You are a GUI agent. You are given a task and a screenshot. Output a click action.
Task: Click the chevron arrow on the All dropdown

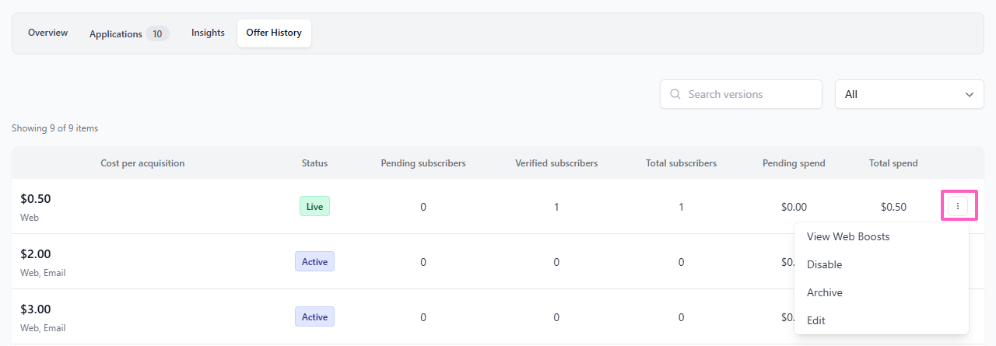(x=970, y=94)
